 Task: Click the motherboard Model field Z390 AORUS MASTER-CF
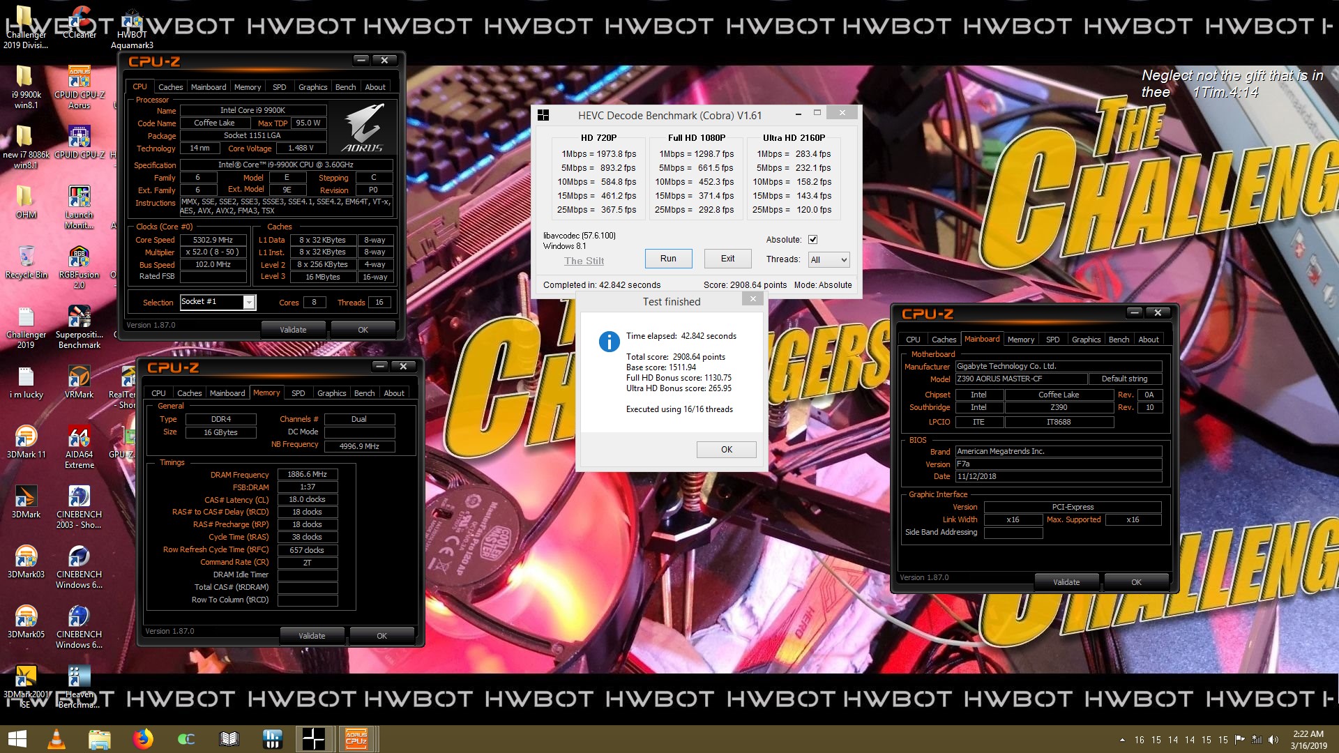[1021, 379]
